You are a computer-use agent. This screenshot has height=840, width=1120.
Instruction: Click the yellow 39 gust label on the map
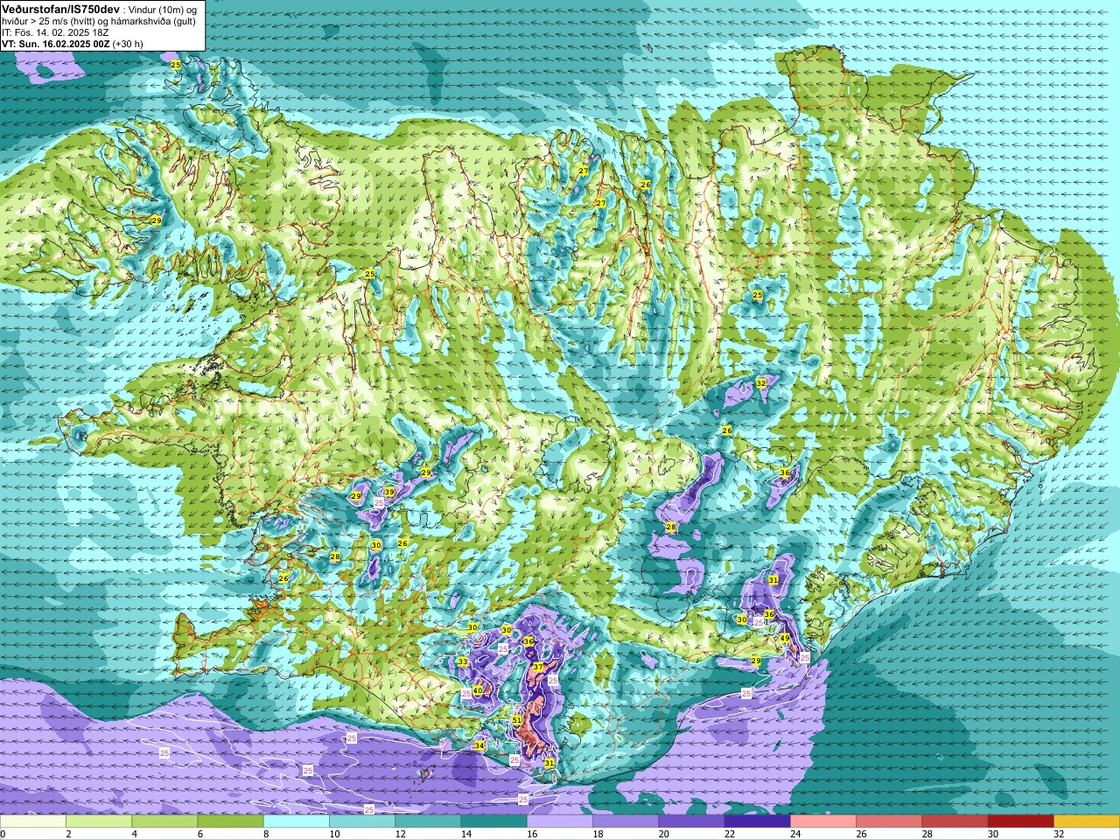pyautogui.click(x=389, y=493)
